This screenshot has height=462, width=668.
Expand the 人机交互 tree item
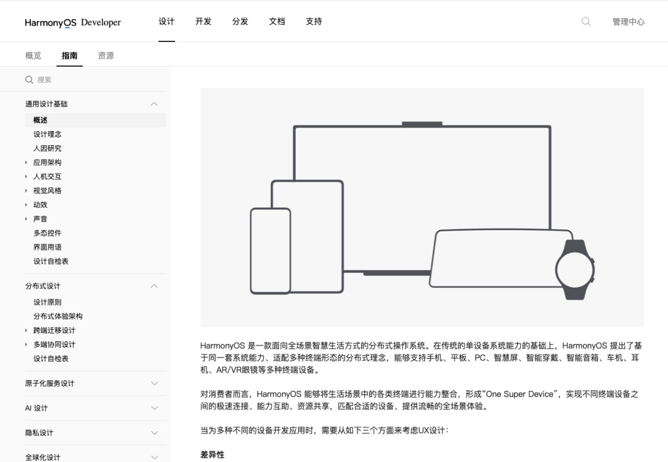(26, 177)
